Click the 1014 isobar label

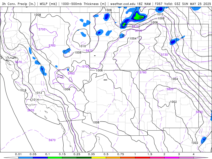(35, 100)
